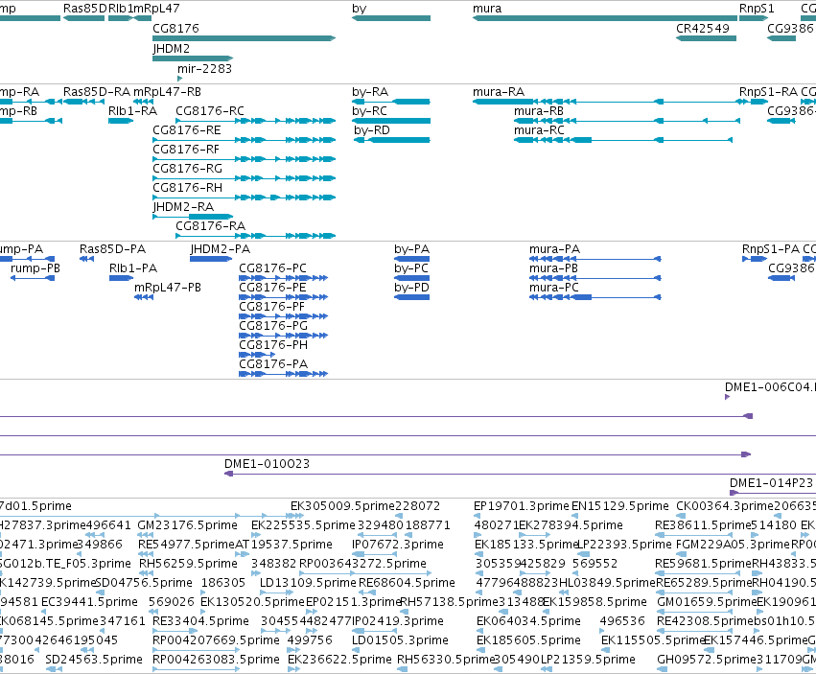Click the RH56259.5prime EST label

(188, 563)
